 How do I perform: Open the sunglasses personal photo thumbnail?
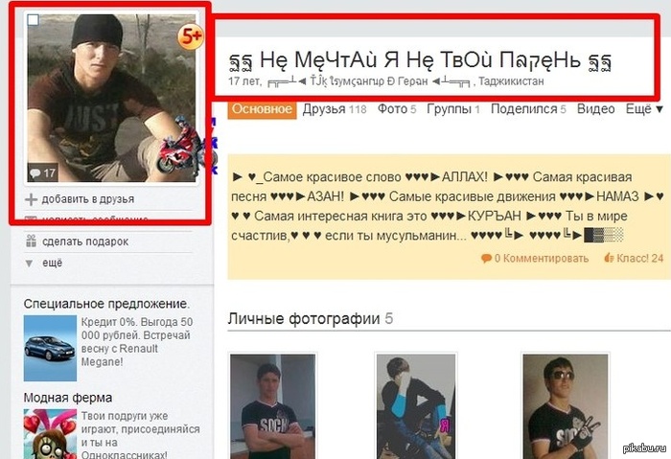point(566,406)
